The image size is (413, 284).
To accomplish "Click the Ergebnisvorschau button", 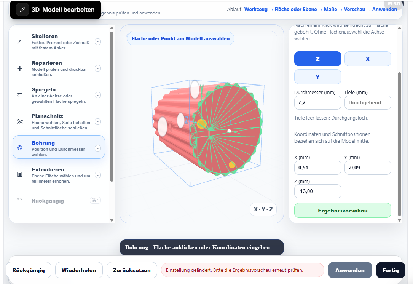I will (x=343, y=210).
